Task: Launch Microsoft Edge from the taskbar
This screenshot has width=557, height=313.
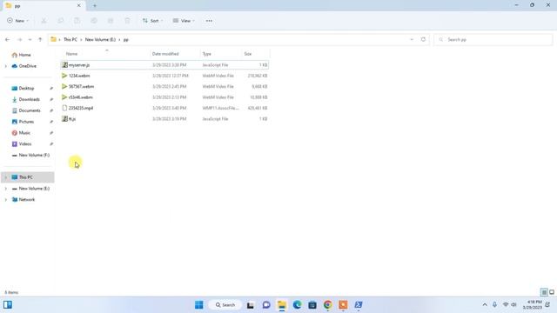Action: (x=297, y=305)
